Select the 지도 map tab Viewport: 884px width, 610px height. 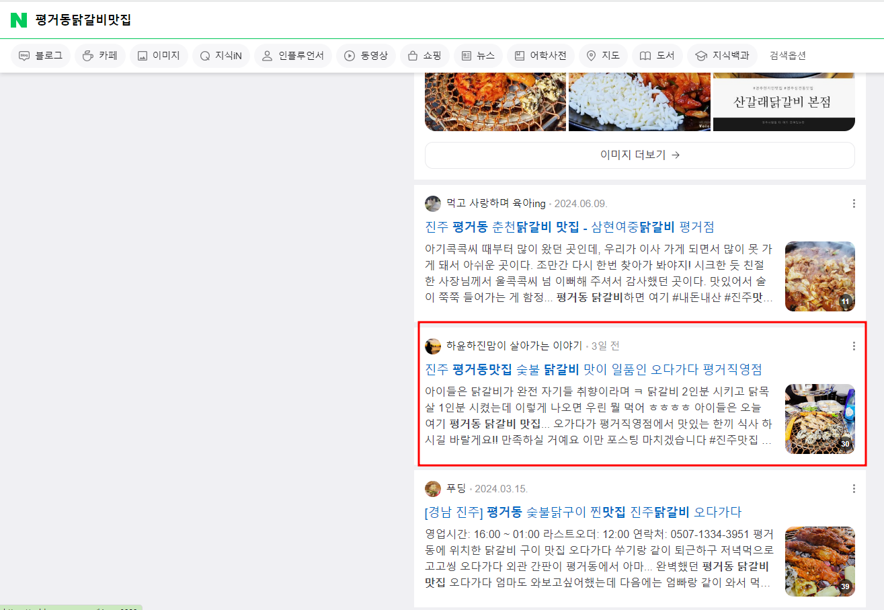603,56
